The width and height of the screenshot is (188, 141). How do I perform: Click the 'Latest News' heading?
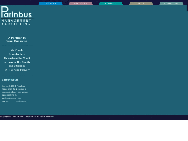point(10,80)
